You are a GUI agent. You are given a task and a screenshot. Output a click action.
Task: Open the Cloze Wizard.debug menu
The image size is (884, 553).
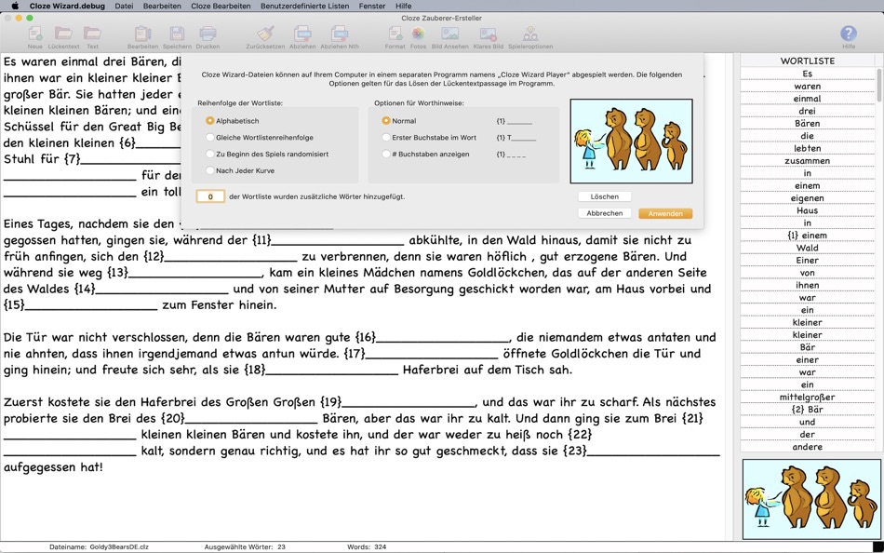click(x=67, y=6)
